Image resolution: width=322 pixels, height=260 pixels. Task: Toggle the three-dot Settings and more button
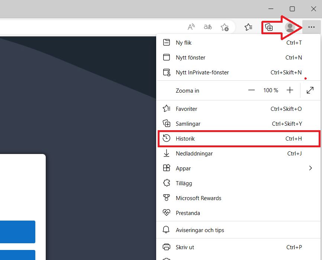[312, 27]
